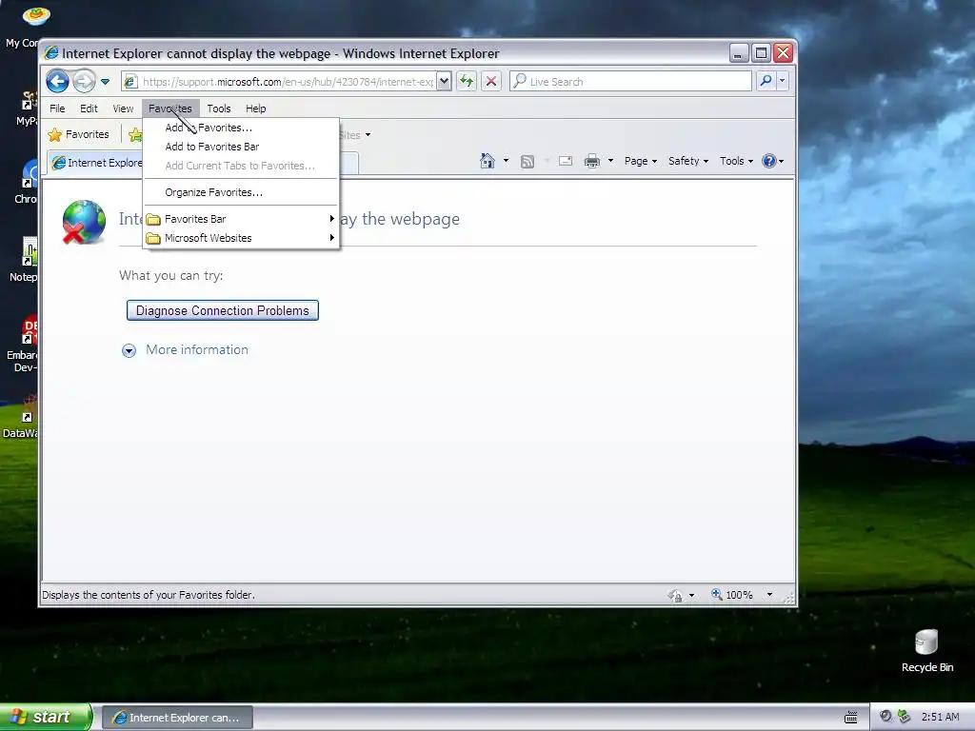Open the Page command menu
Viewport: 975px width, 731px height.
(641, 161)
